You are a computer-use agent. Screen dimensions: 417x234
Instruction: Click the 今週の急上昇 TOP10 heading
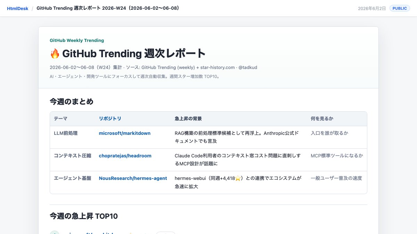[x=84, y=216]
